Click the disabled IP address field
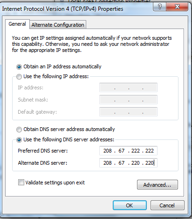192x219 pixels. pyautogui.click(x=128, y=88)
